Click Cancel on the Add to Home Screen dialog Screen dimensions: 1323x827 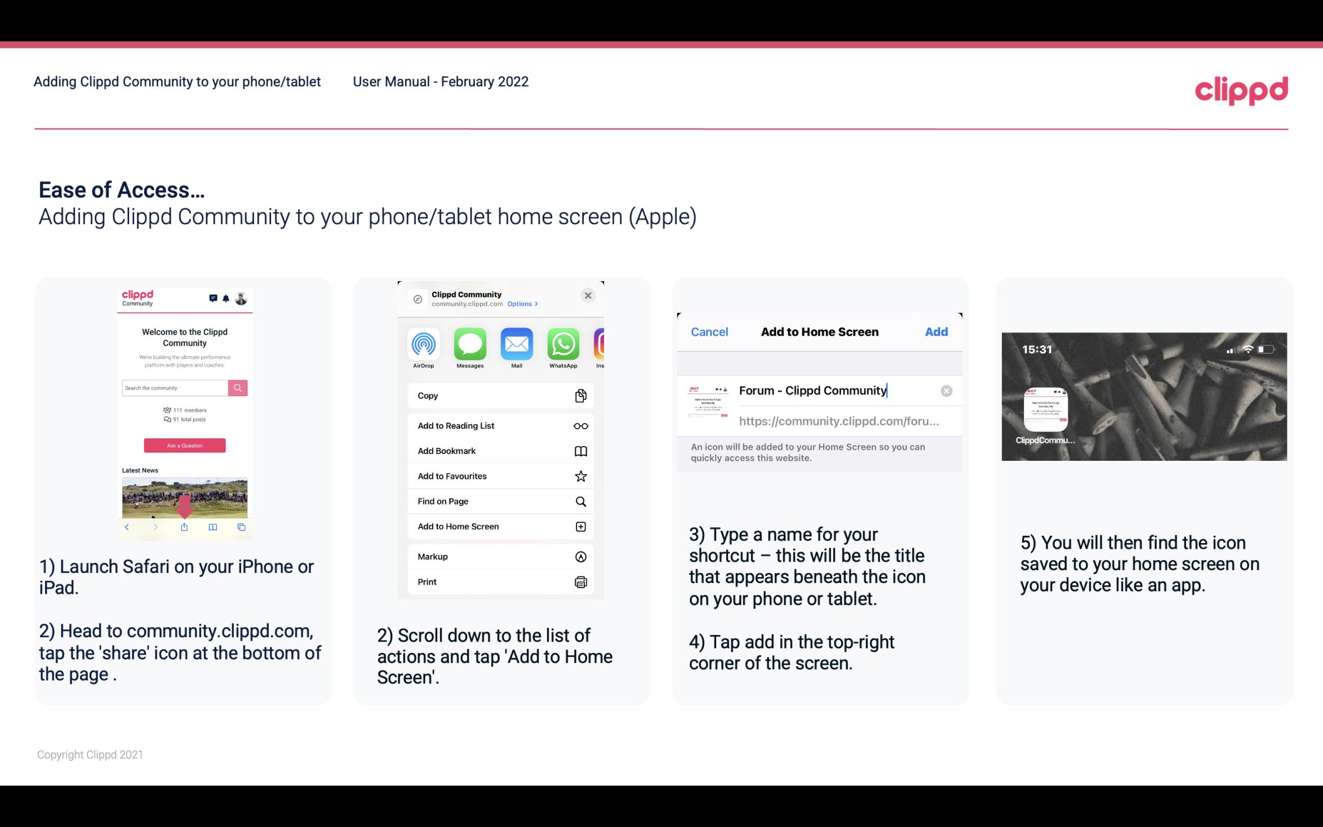coord(709,332)
